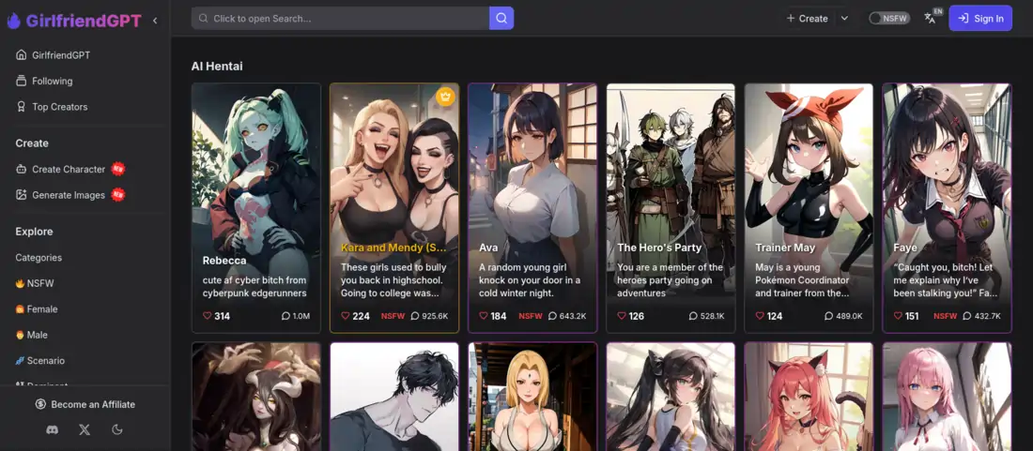The height and width of the screenshot is (451, 1033).
Task: Click the + Create button
Action: [x=807, y=19]
